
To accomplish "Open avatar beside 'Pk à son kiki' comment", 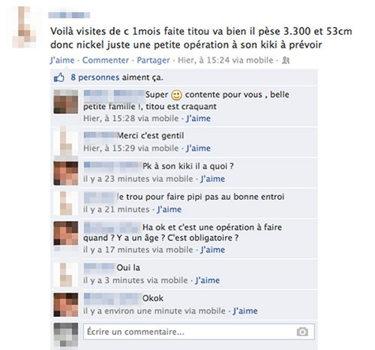I will (x=66, y=174).
